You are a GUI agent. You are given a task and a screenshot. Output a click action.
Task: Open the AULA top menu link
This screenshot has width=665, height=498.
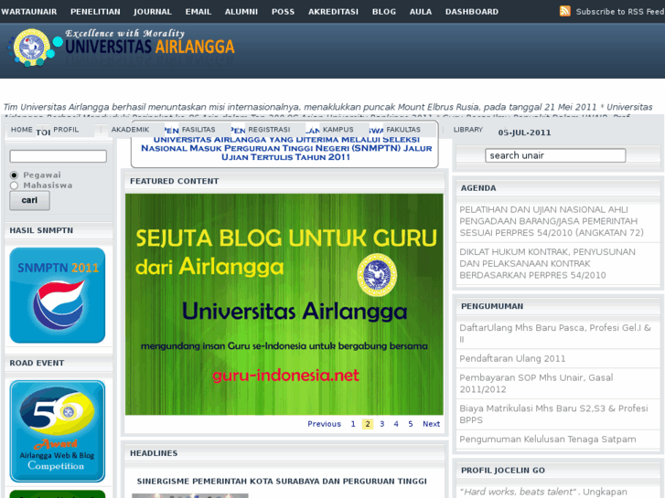(x=420, y=12)
